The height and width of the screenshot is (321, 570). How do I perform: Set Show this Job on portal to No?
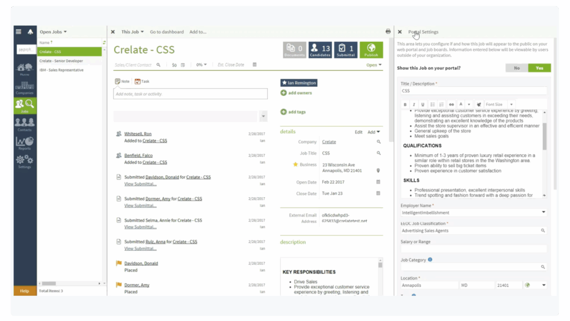(517, 68)
